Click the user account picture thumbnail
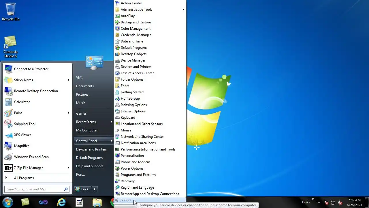369x208 pixels. point(94,63)
